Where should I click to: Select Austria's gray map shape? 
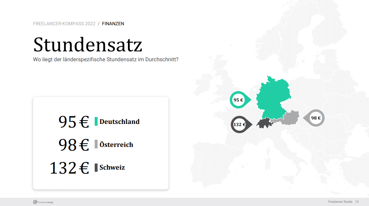pos(288,118)
